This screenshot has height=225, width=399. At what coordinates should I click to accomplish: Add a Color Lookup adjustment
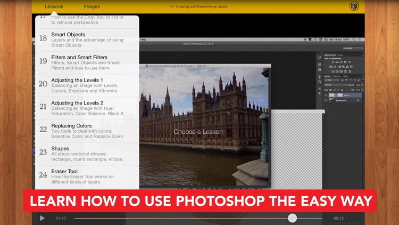pos(352,67)
